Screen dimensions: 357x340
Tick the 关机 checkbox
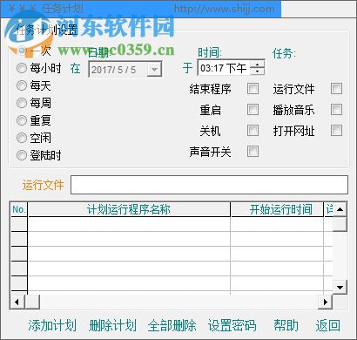tap(253, 131)
